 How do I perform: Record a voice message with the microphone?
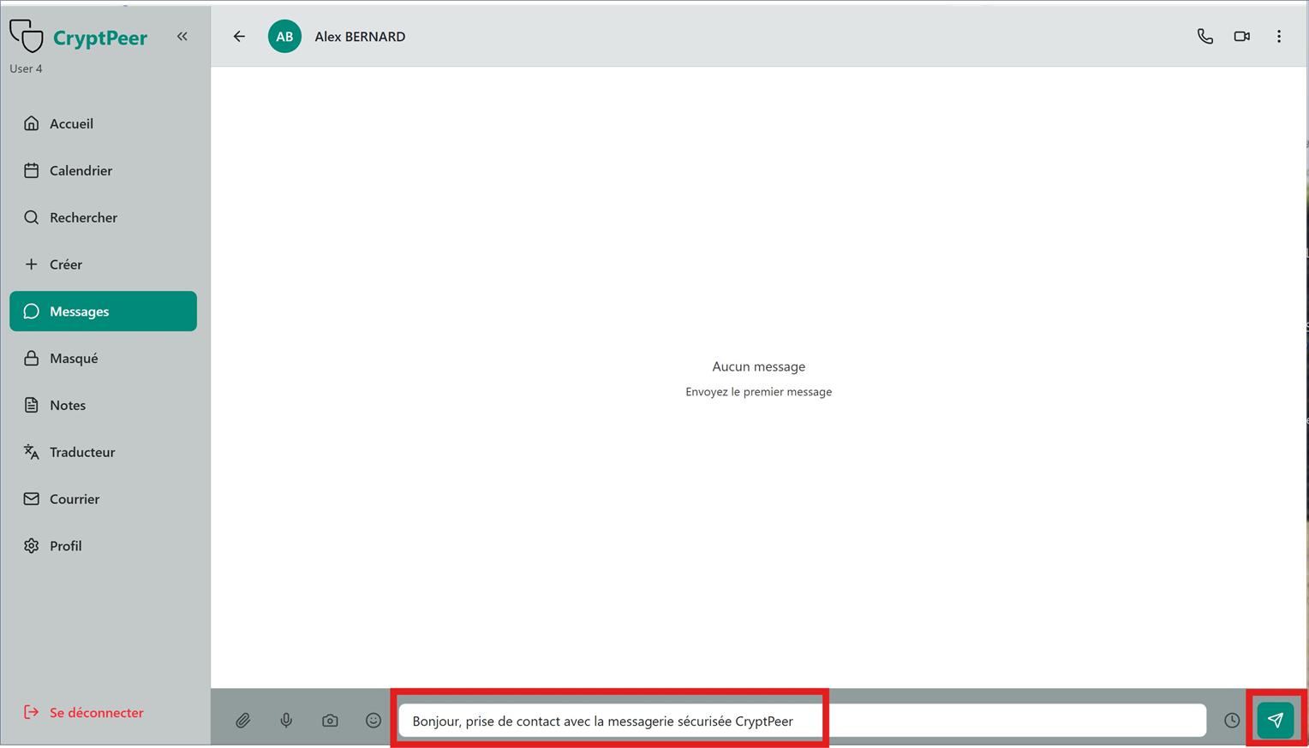pyautogui.click(x=286, y=721)
